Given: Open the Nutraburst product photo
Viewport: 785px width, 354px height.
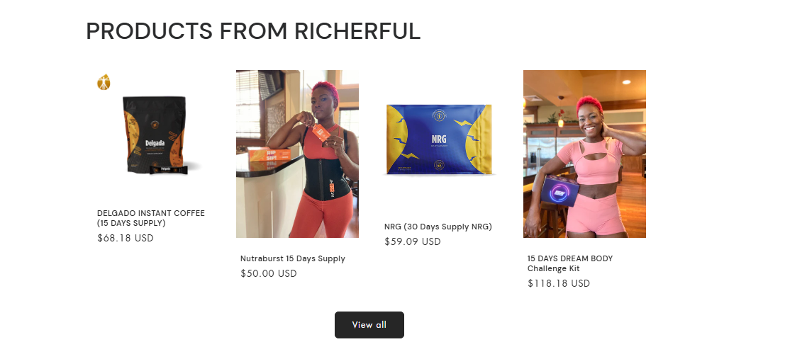Looking at the screenshot, I should click(297, 154).
